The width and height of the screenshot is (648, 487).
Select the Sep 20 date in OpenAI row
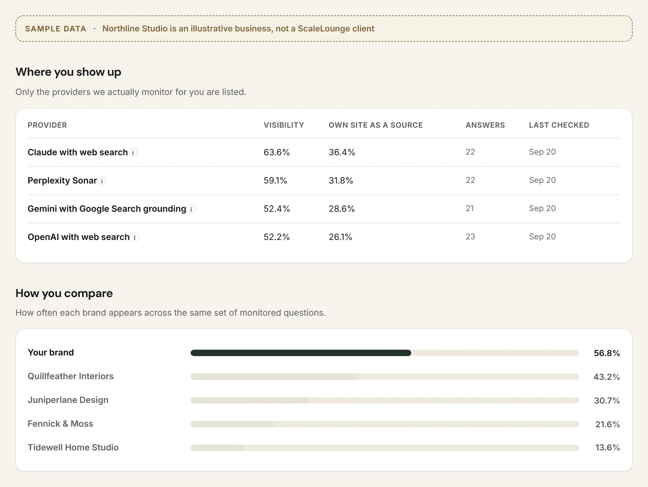point(542,237)
